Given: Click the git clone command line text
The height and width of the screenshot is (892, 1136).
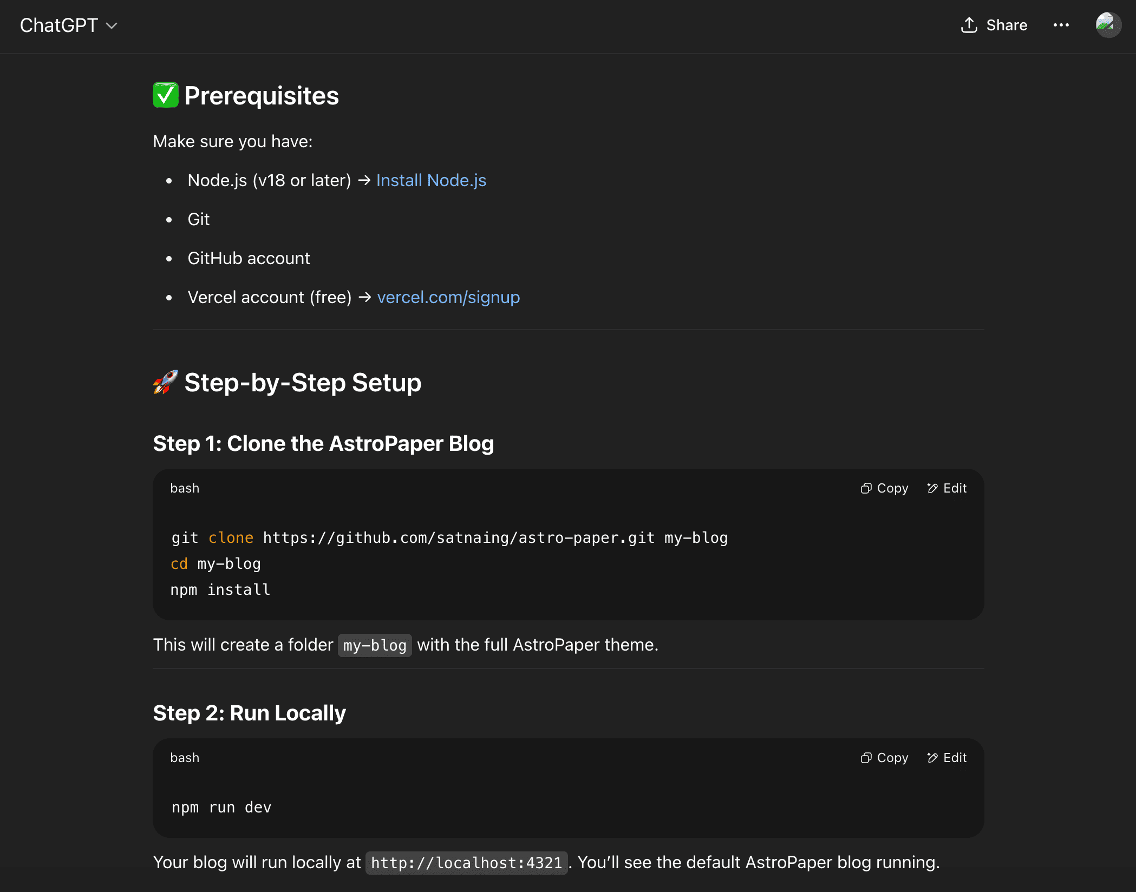Looking at the screenshot, I should [449, 537].
